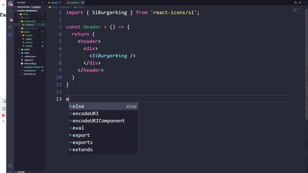
Task: Open header.js in the file tree
Action: [x=29, y=25]
